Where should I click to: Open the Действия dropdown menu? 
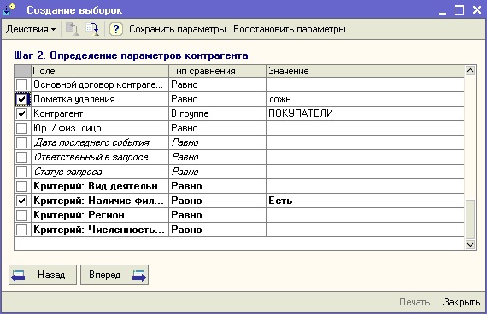tap(31, 29)
